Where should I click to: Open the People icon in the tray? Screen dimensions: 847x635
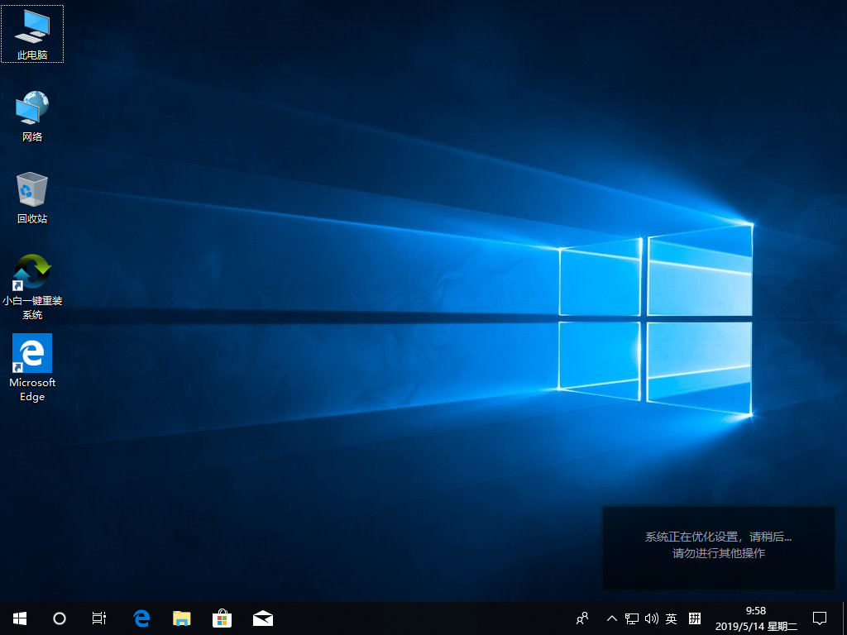pos(581,618)
